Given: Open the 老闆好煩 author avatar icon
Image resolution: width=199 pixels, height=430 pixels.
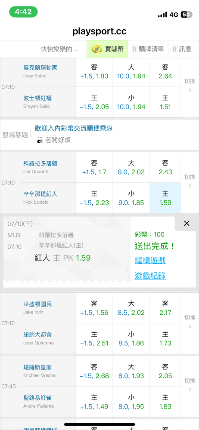Looking at the screenshot, I should point(40,140).
